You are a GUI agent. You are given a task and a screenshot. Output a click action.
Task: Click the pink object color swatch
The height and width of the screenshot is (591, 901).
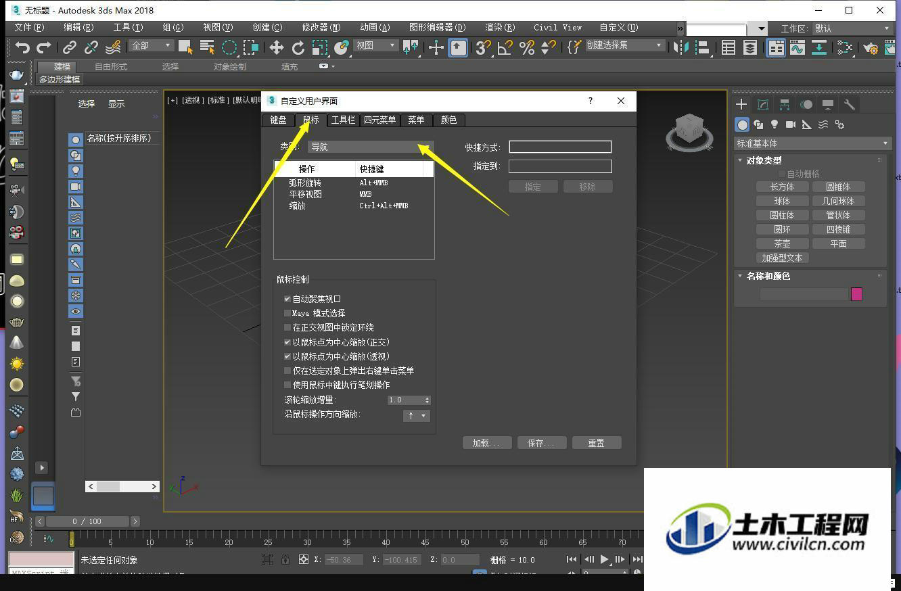point(856,294)
